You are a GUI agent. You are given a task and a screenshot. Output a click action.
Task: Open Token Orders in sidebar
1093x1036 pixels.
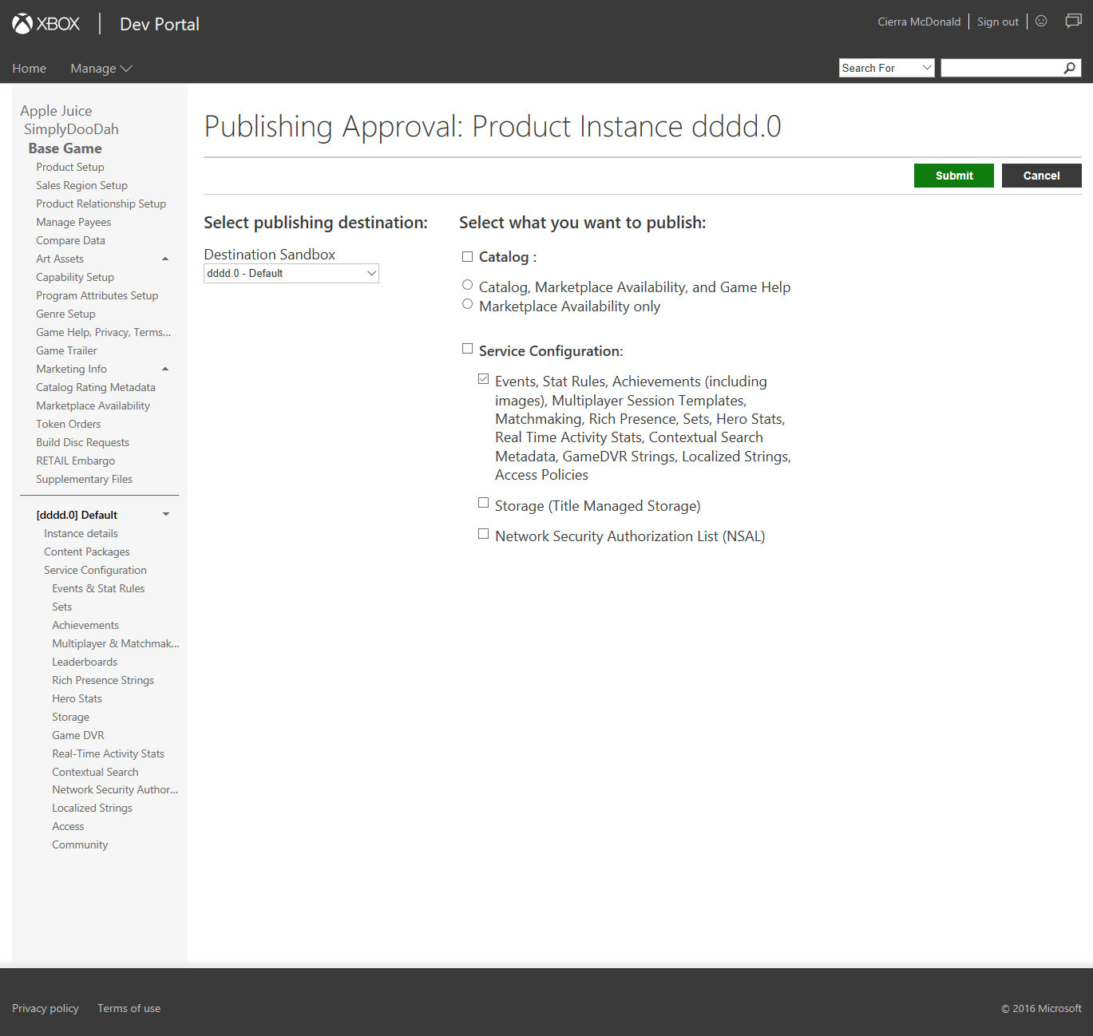click(x=68, y=424)
